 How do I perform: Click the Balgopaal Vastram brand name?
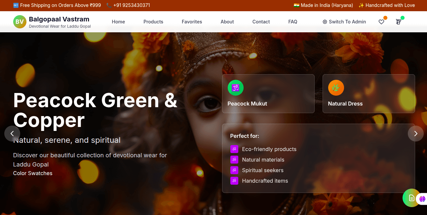59,19
